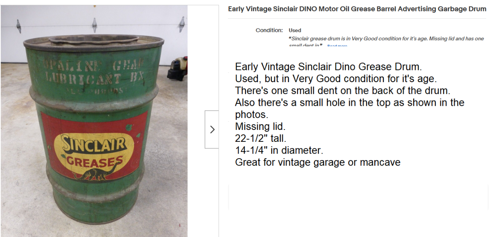Click the 22-1/2" tall measurement text
The height and width of the screenshot is (237, 491).
pyautogui.click(x=261, y=138)
